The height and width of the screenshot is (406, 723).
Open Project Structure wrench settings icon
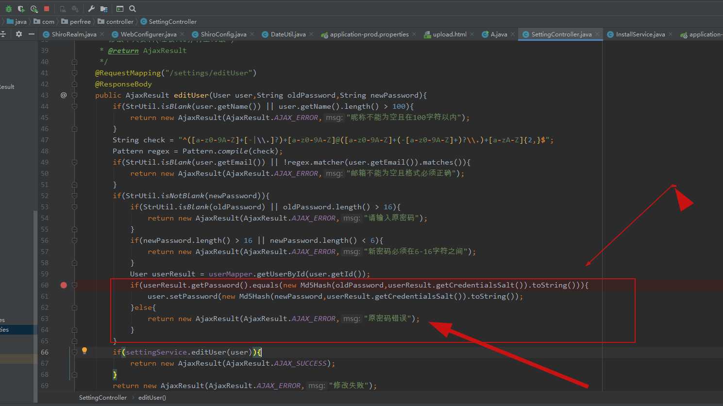91,9
